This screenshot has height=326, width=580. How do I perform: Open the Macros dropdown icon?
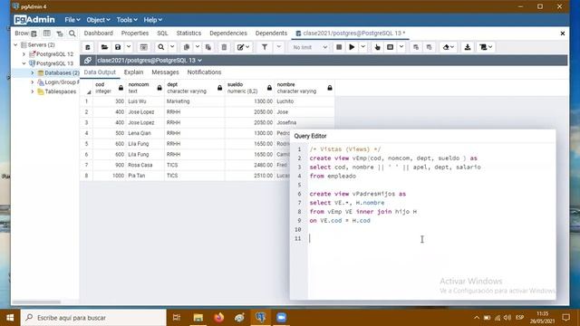point(486,47)
